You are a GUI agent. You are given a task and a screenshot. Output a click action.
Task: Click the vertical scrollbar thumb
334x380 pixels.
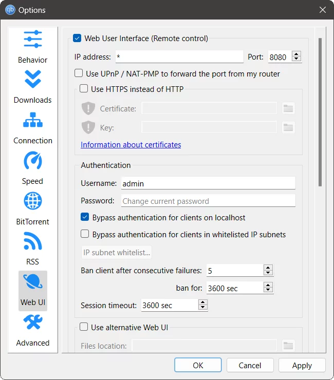pos(320,112)
